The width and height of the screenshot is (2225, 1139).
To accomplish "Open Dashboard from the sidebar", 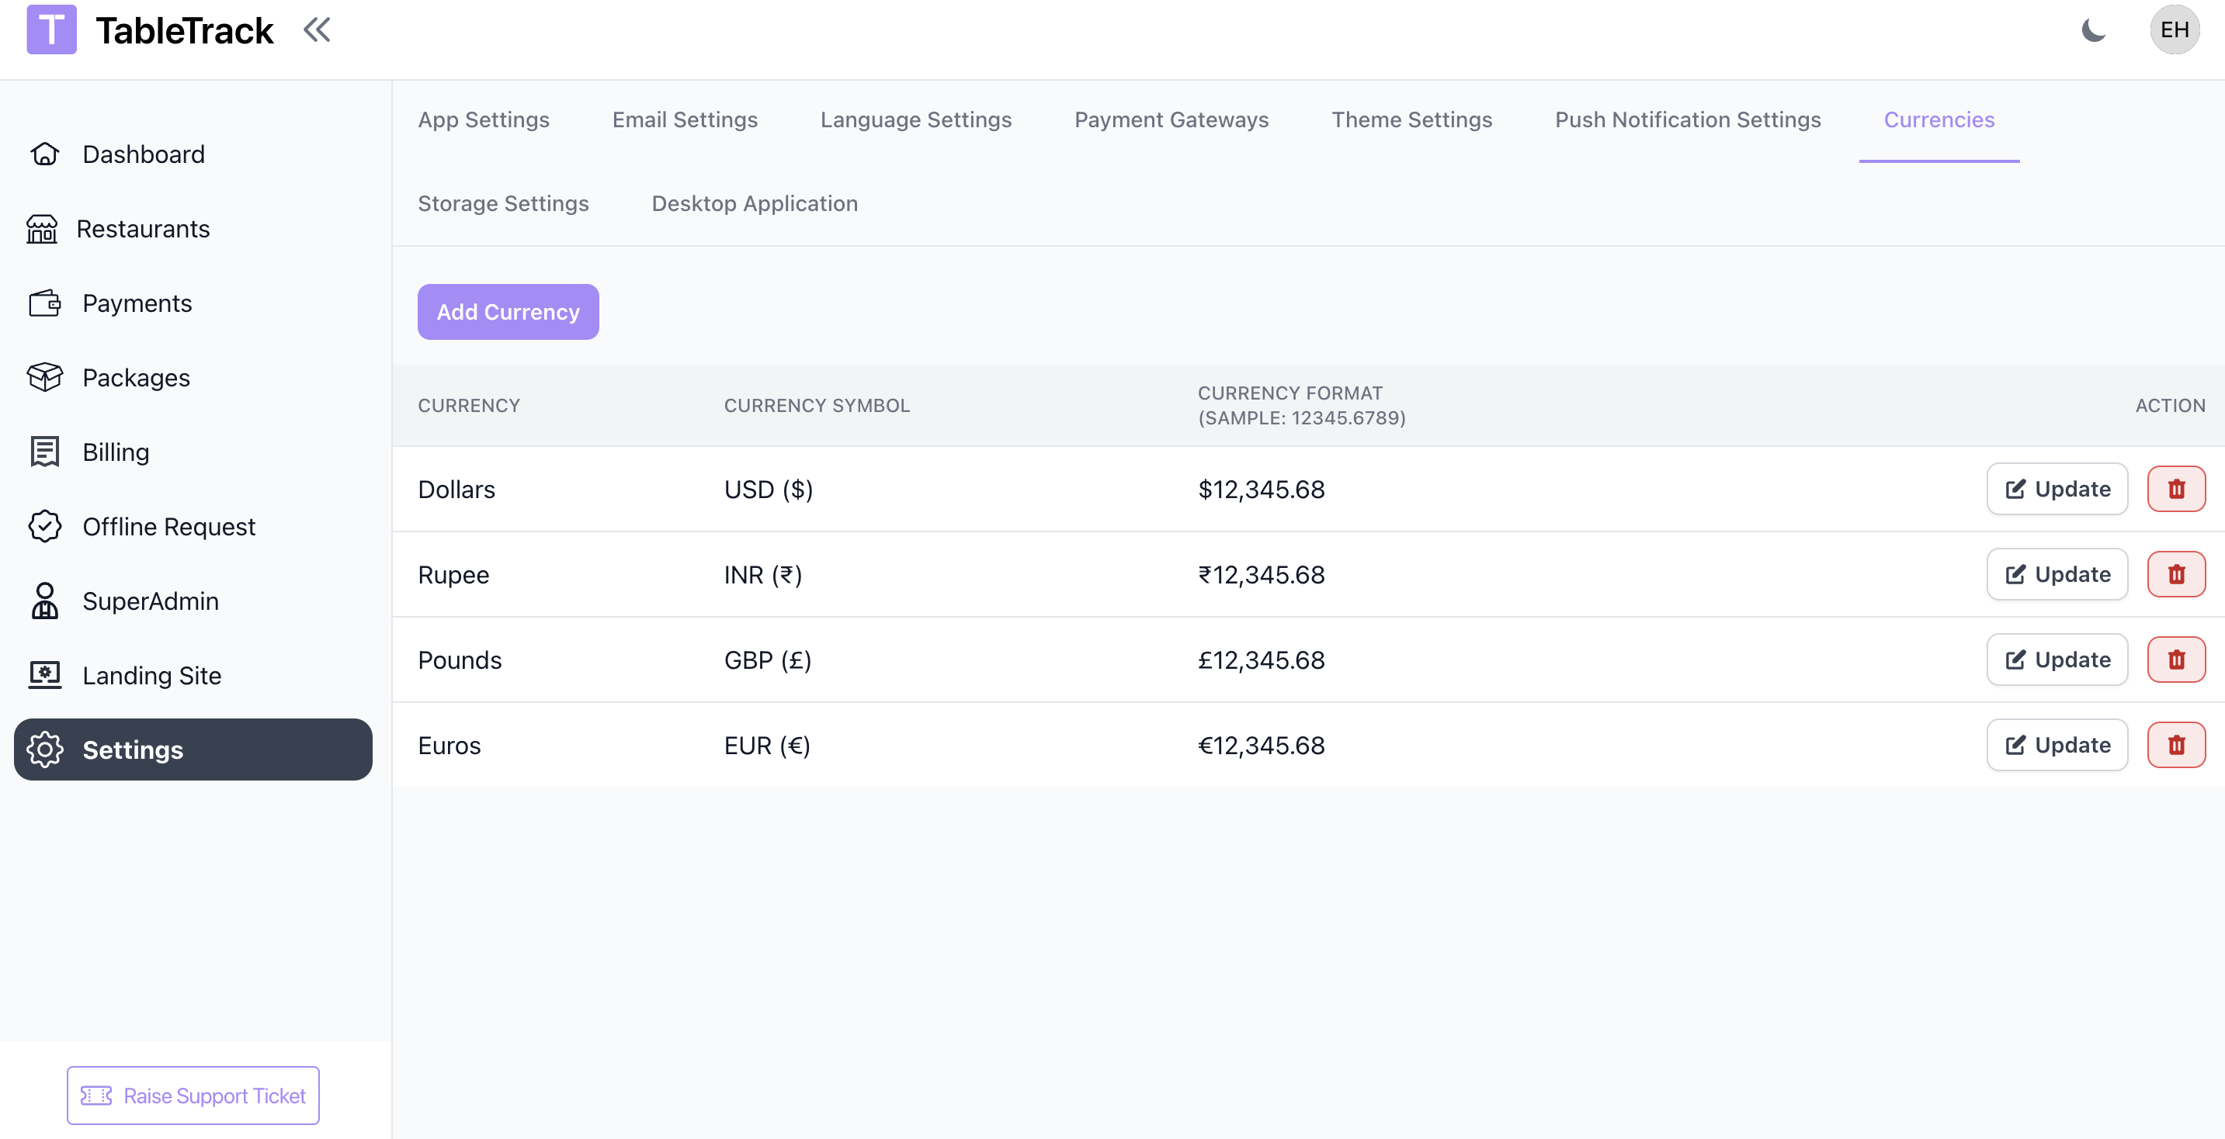I will pos(144,154).
